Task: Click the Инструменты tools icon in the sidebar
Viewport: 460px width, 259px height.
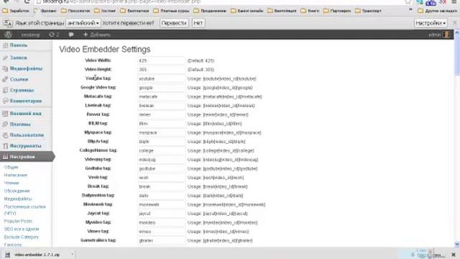Action: click(5, 146)
